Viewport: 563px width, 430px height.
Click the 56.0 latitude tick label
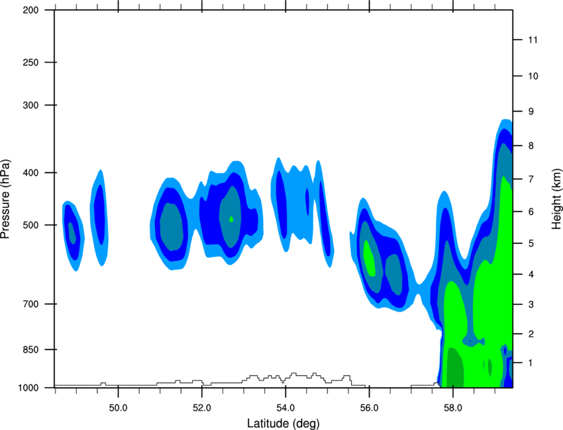370,408
